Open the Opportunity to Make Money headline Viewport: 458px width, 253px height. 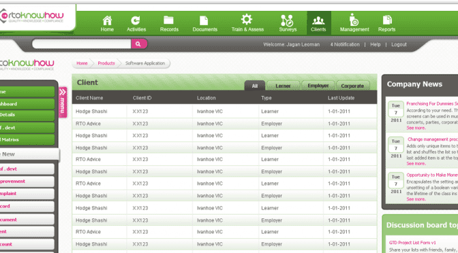coord(432,175)
